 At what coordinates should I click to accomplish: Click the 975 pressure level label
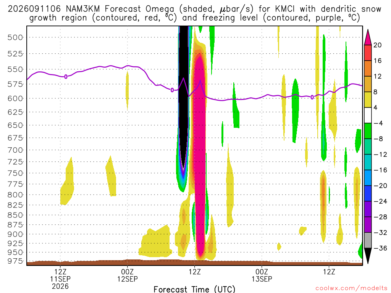click(x=15, y=261)
